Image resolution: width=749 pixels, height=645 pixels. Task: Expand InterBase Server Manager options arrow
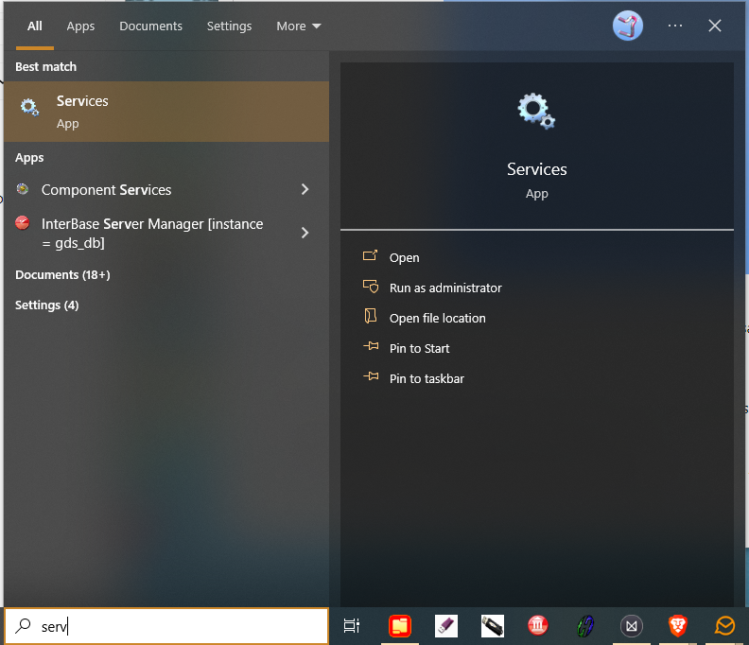point(305,233)
